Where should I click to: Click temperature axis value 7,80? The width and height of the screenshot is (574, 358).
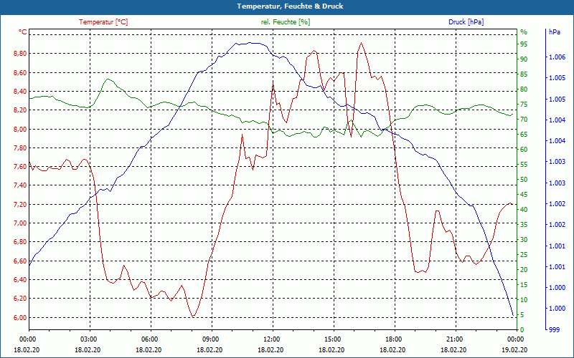click(20, 148)
